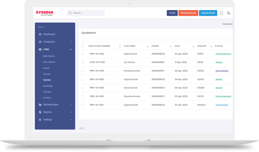This screenshot has height=152, width=259.
Task: Go to Bookings in the CRM menu
Action: click(x=47, y=86)
